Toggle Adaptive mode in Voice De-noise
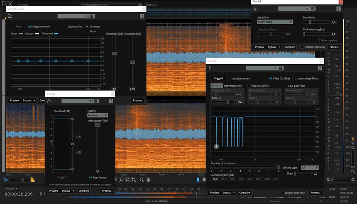357x204 pixels. click(30, 26)
